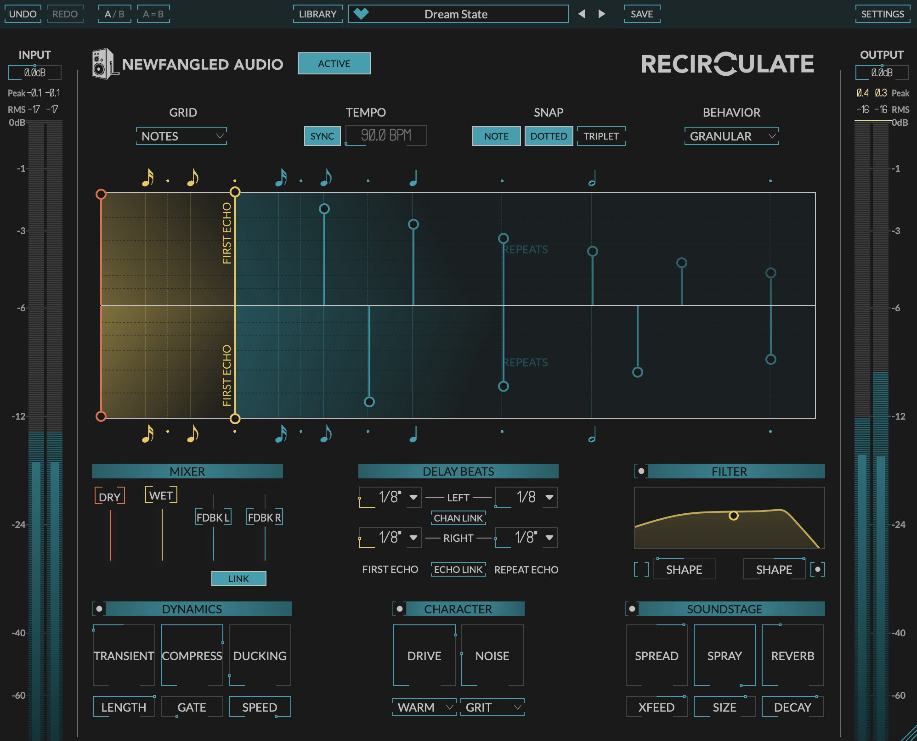
Task: Open the BEHAVIOR GRANULAR dropdown
Action: (731, 136)
